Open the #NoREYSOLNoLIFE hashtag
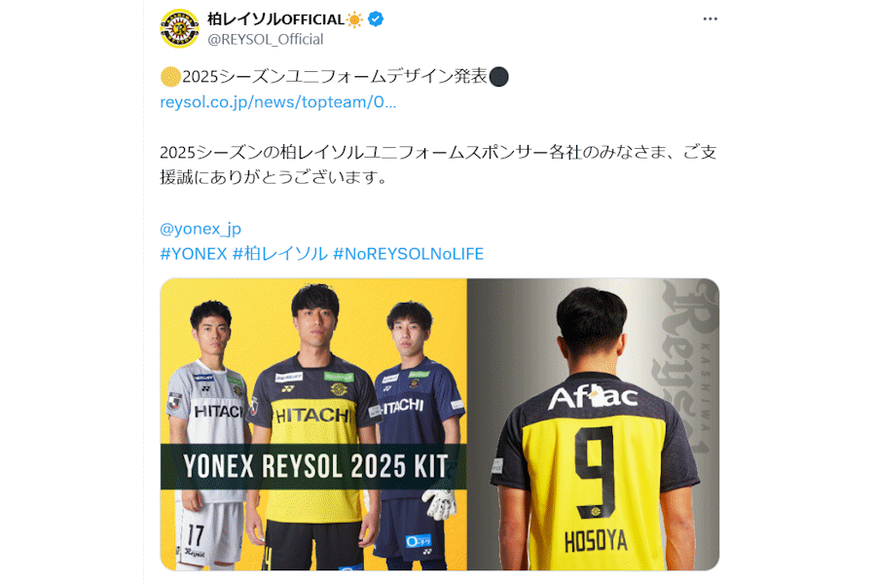Viewport: 876px width, 584px height. click(x=409, y=254)
